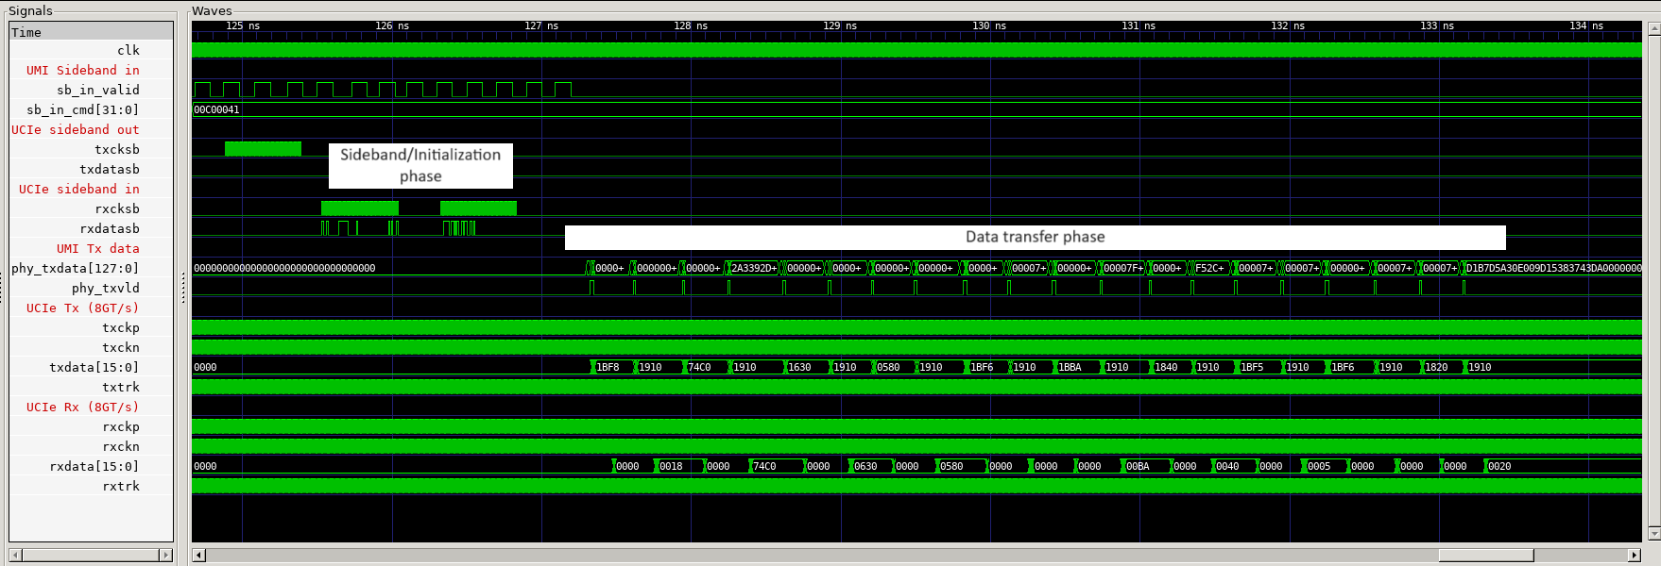Select the red 'UMI Tx data' comment row
This screenshot has height=566, width=1661.
(97, 248)
